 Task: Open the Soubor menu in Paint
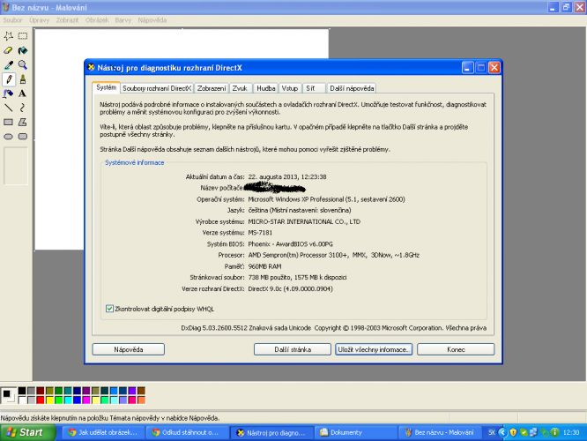point(12,20)
